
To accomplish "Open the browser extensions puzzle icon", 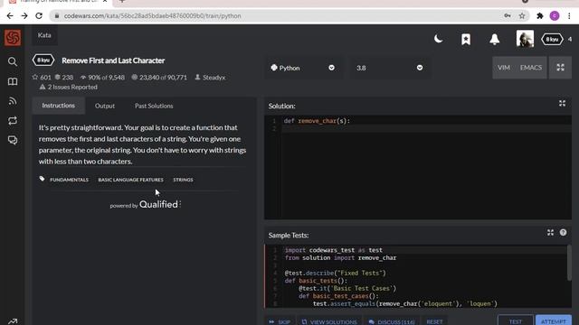I will click(540, 16).
